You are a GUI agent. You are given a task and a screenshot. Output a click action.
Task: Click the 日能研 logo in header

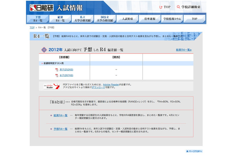click(41, 8)
